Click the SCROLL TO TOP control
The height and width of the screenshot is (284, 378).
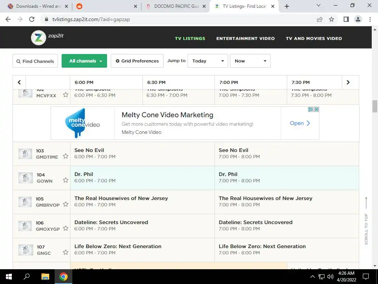366,221
